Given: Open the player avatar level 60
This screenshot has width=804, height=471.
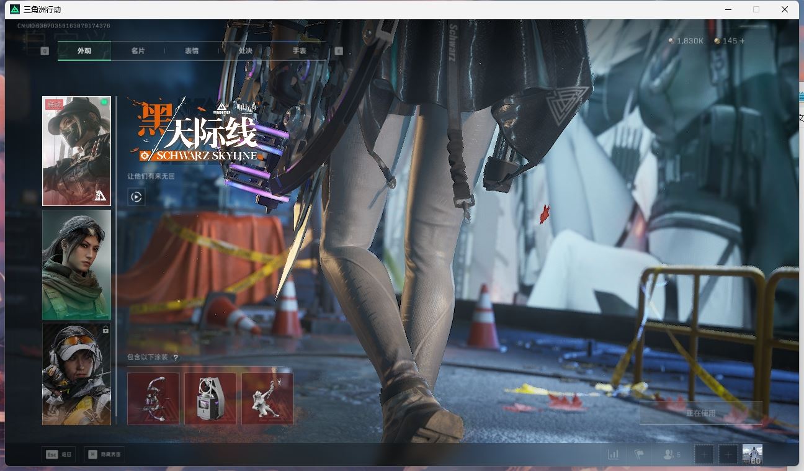Looking at the screenshot, I should click(752, 454).
